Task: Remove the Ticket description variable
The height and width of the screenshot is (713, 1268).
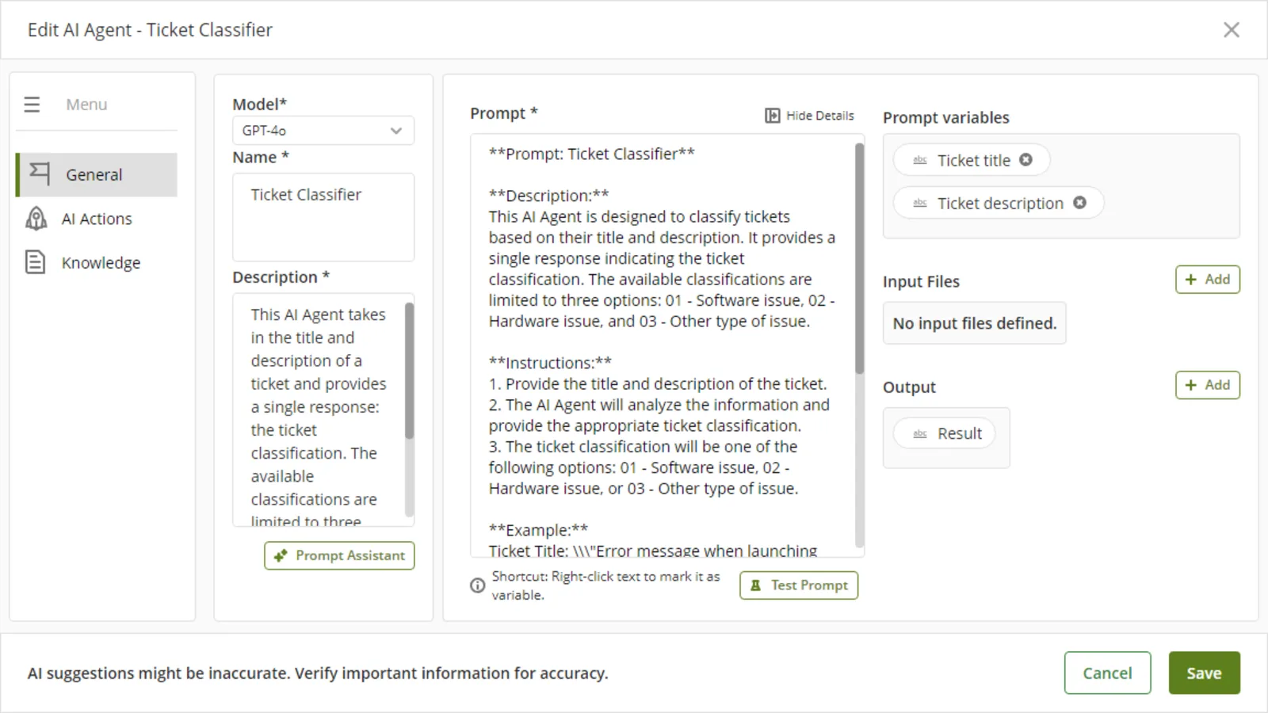Action: point(1079,203)
